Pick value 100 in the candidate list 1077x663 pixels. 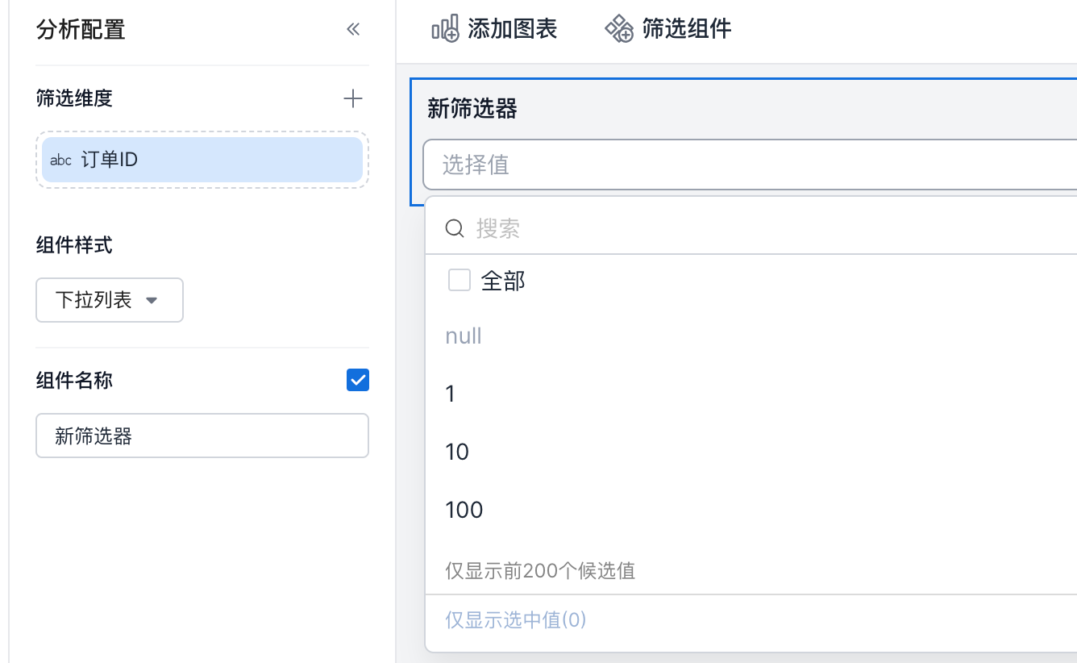coord(464,510)
